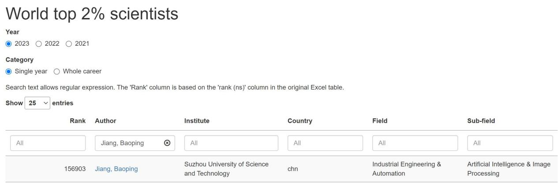Screen dimensions: 559x183
Task: Click the Sub-field filter input box
Action: coord(510,143)
